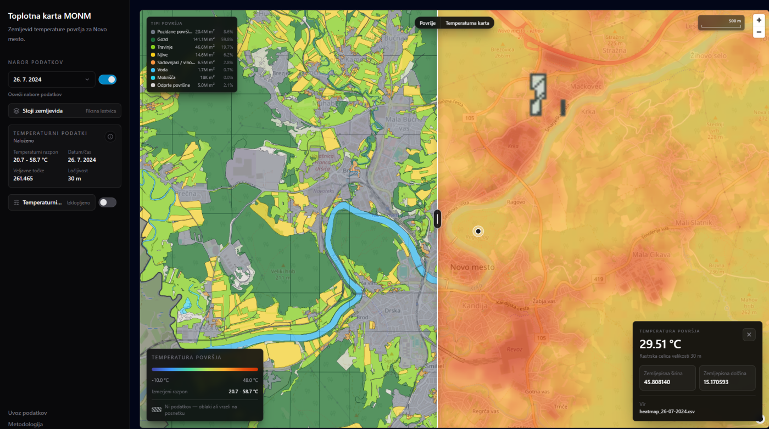Viewport: 769px width, 429px height.
Task: Expand the Temperaturni filter panel
Action: coord(52,202)
